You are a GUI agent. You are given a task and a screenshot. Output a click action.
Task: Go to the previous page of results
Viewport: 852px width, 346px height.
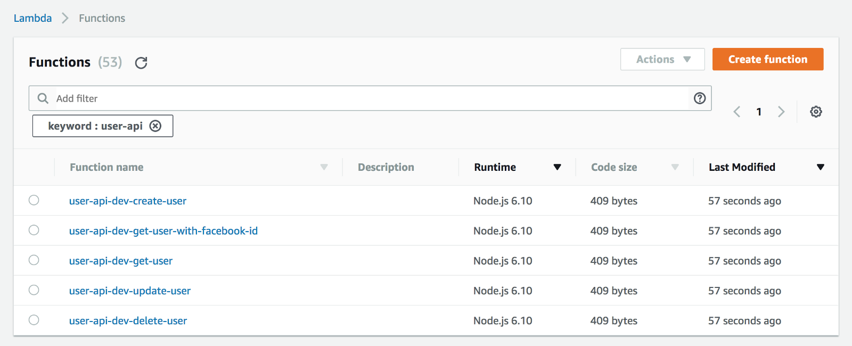[x=737, y=112]
